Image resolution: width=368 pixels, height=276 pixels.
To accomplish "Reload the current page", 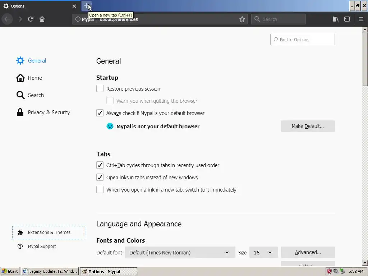I will 31,19.
